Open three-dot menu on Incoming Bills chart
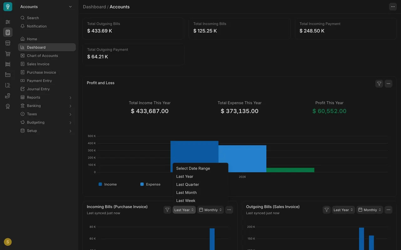 pos(229,210)
